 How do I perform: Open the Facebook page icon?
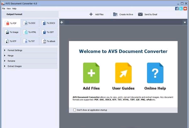(x=177, y=8)
